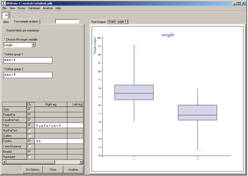This screenshot has height=176, width=248.
Task: Click the Do Options button
Action: click(x=33, y=169)
